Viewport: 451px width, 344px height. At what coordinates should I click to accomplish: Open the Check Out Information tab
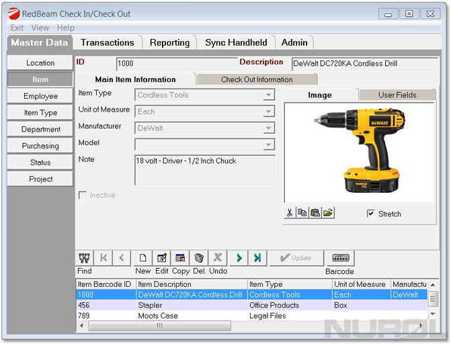257,79
